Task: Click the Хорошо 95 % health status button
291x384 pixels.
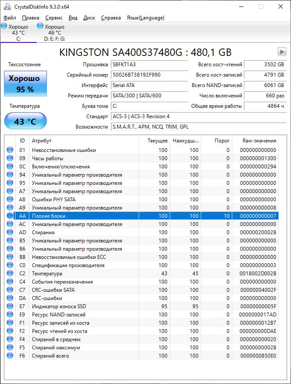Action: (25, 84)
